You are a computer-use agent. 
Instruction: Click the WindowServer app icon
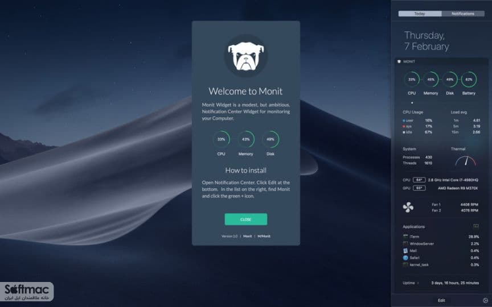pos(405,244)
